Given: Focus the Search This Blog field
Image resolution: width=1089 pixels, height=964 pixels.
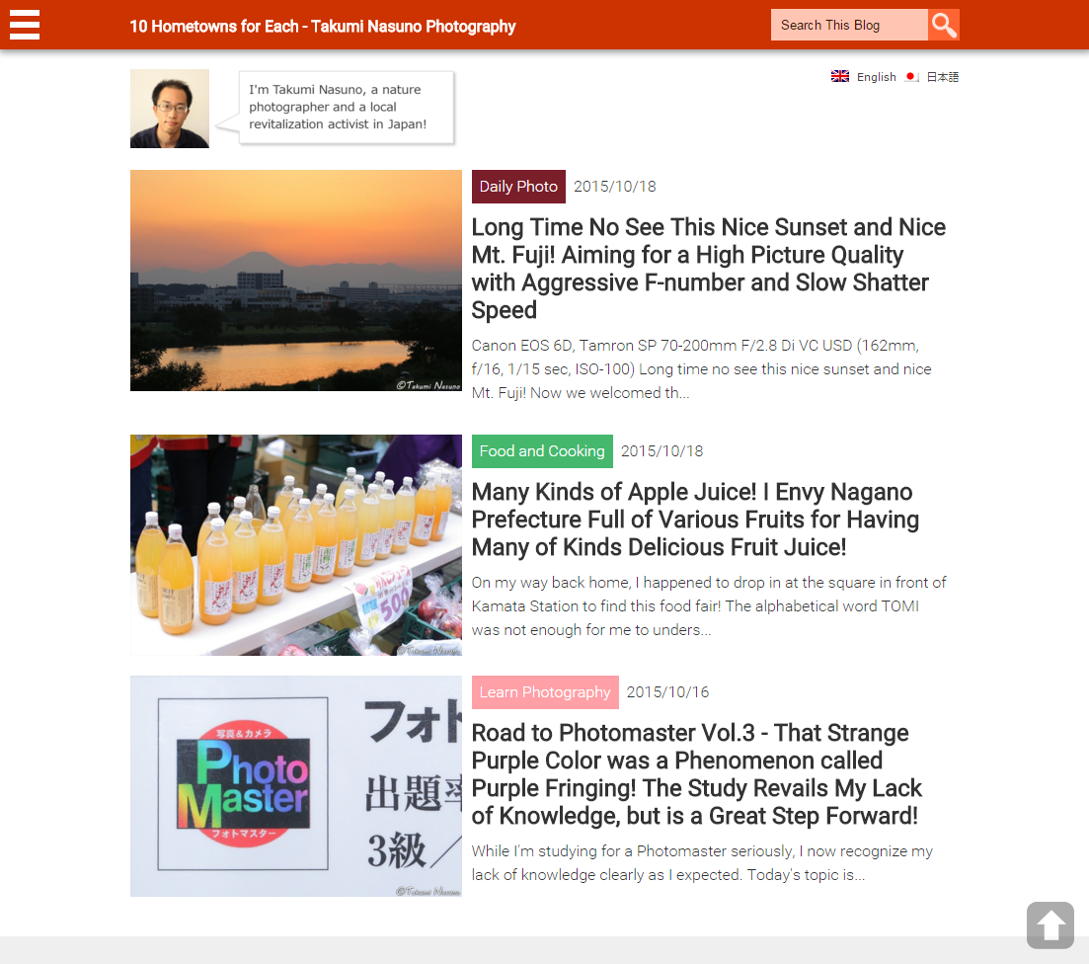Looking at the screenshot, I should coord(849,25).
